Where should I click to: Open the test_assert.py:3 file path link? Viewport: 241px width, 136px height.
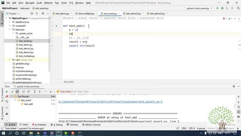110,102
